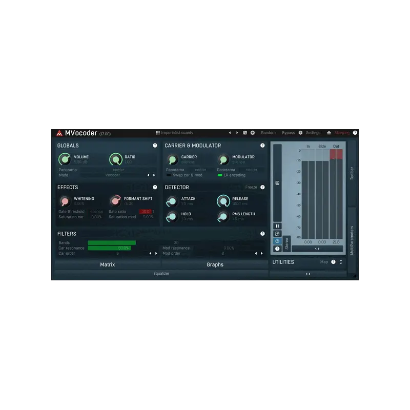The image size is (410, 410).
Task: Click the Modulator knob
Action: tap(223, 159)
